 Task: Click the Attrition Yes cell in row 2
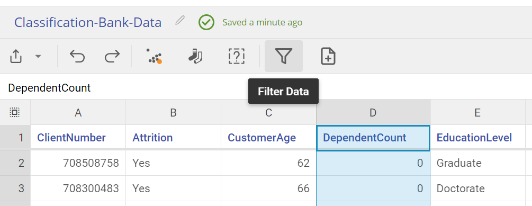pyautogui.click(x=174, y=163)
